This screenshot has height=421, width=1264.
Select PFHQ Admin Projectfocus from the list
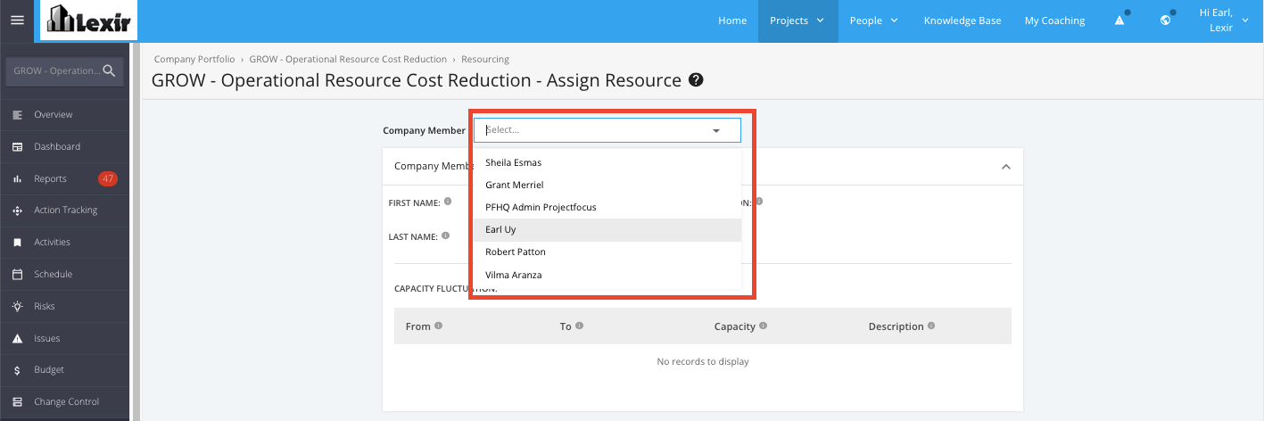point(607,207)
